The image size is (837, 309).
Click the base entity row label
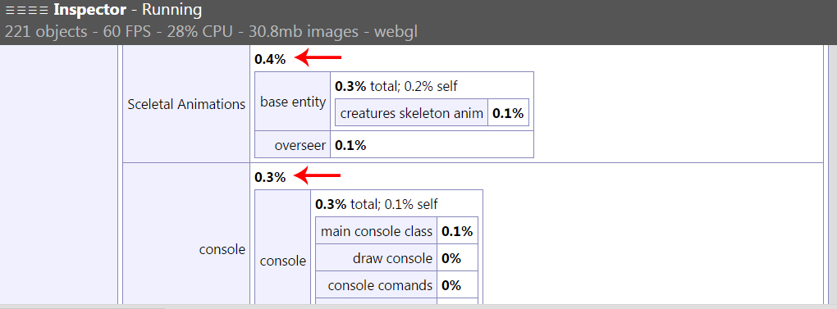point(292,102)
